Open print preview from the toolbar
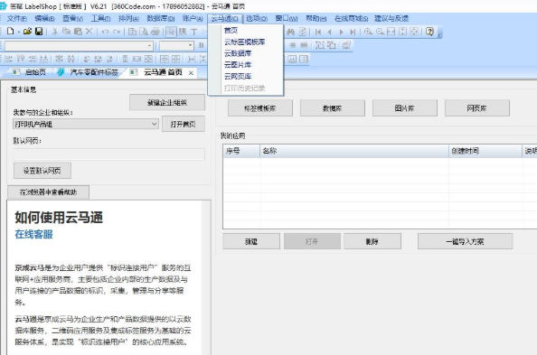This screenshot has width=537, height=355. (x=144, y=32)
